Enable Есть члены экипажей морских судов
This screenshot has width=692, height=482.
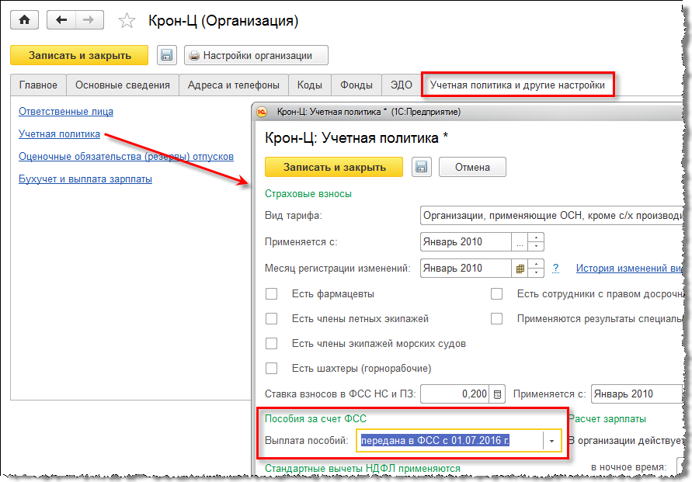pos(271,344)
